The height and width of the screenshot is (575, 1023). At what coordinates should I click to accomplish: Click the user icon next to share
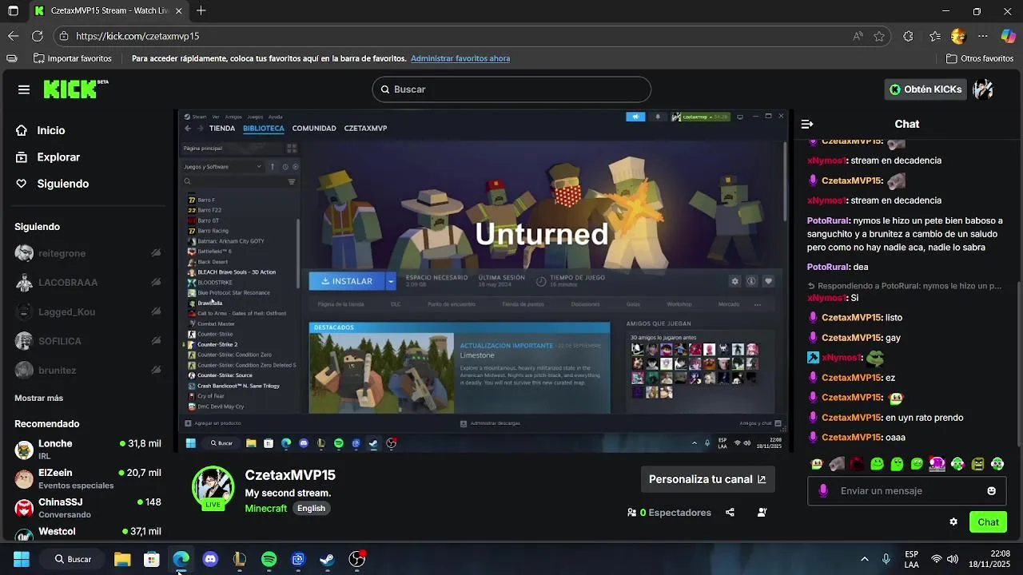click(x=762, y=513)
